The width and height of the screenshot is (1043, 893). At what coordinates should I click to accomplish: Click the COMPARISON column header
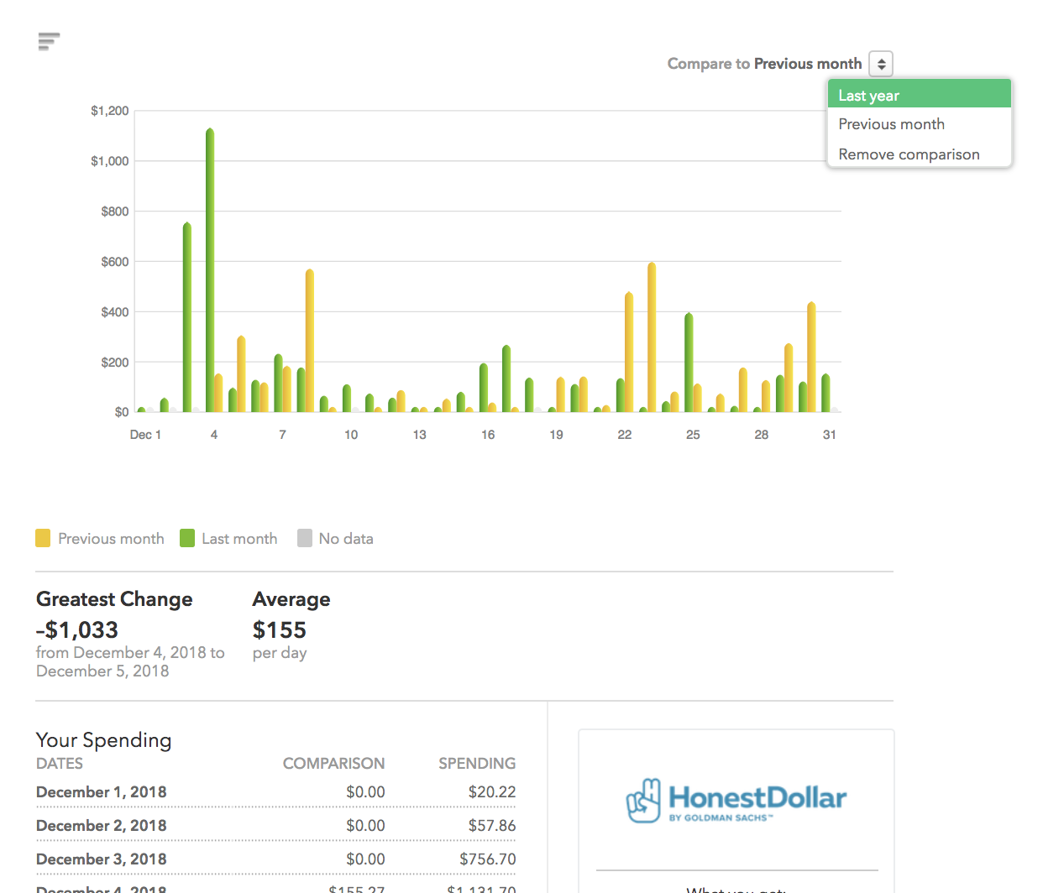click(x=333, y=763)
